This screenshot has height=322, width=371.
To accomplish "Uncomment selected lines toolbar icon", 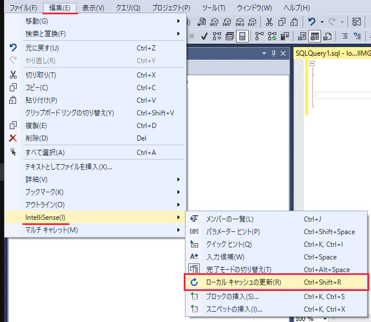I will (x=357, y=36).
